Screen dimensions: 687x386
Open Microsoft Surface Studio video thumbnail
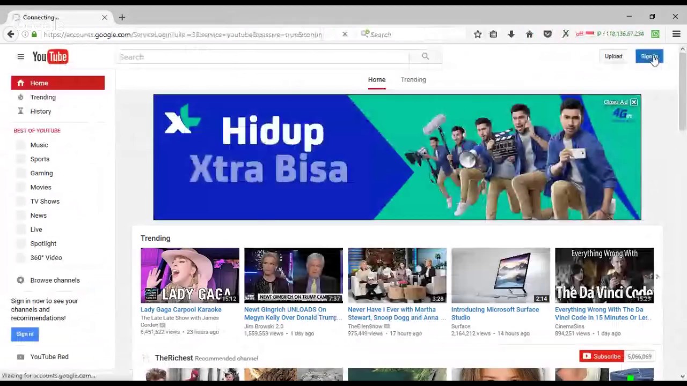[x=501, y=275]
